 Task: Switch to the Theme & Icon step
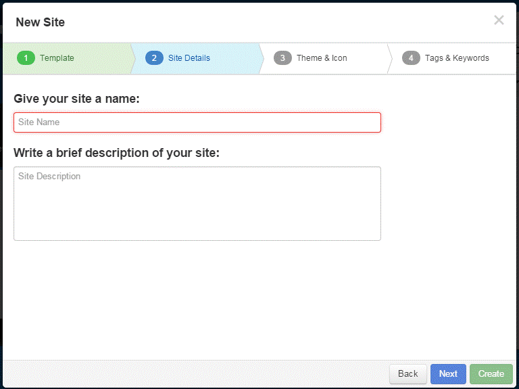pyautogui.click(x=322, y=58)
